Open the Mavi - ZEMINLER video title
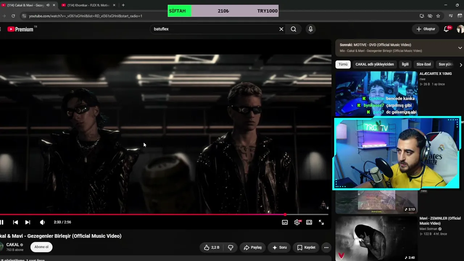Screen dimensions: 464x261 (x=440, y=221)
